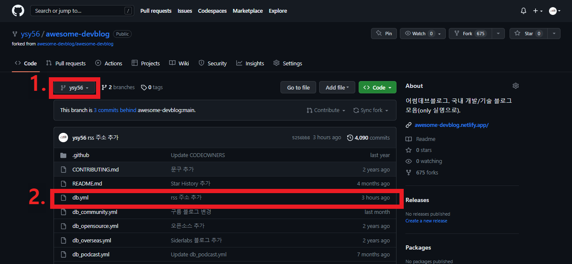Switch to the Actions tab
This screenshot has height=264, width=572.
coord(109,63)
